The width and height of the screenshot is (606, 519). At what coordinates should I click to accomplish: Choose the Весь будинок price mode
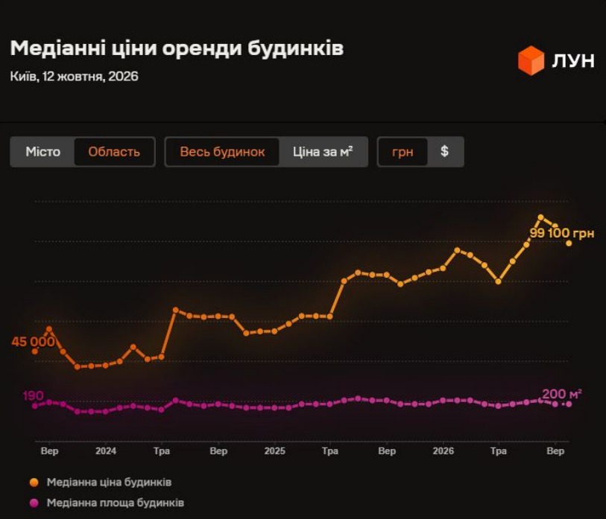[x=222, y=152]
